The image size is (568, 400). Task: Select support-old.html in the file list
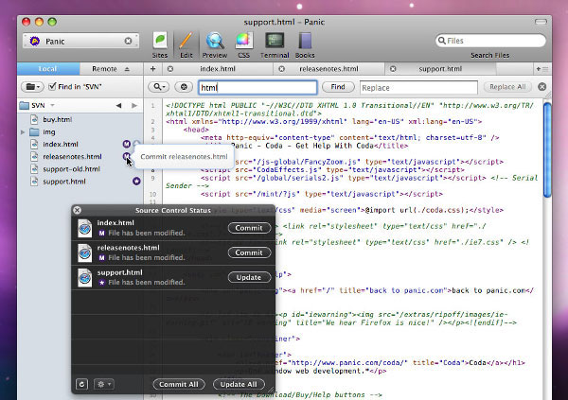point(71,169)
